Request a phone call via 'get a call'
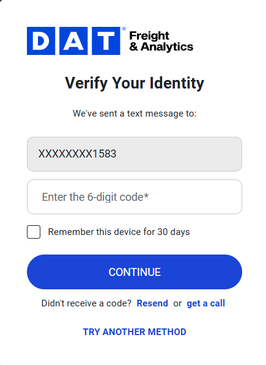Screen dimensions: 266x365 click(206, 303)
